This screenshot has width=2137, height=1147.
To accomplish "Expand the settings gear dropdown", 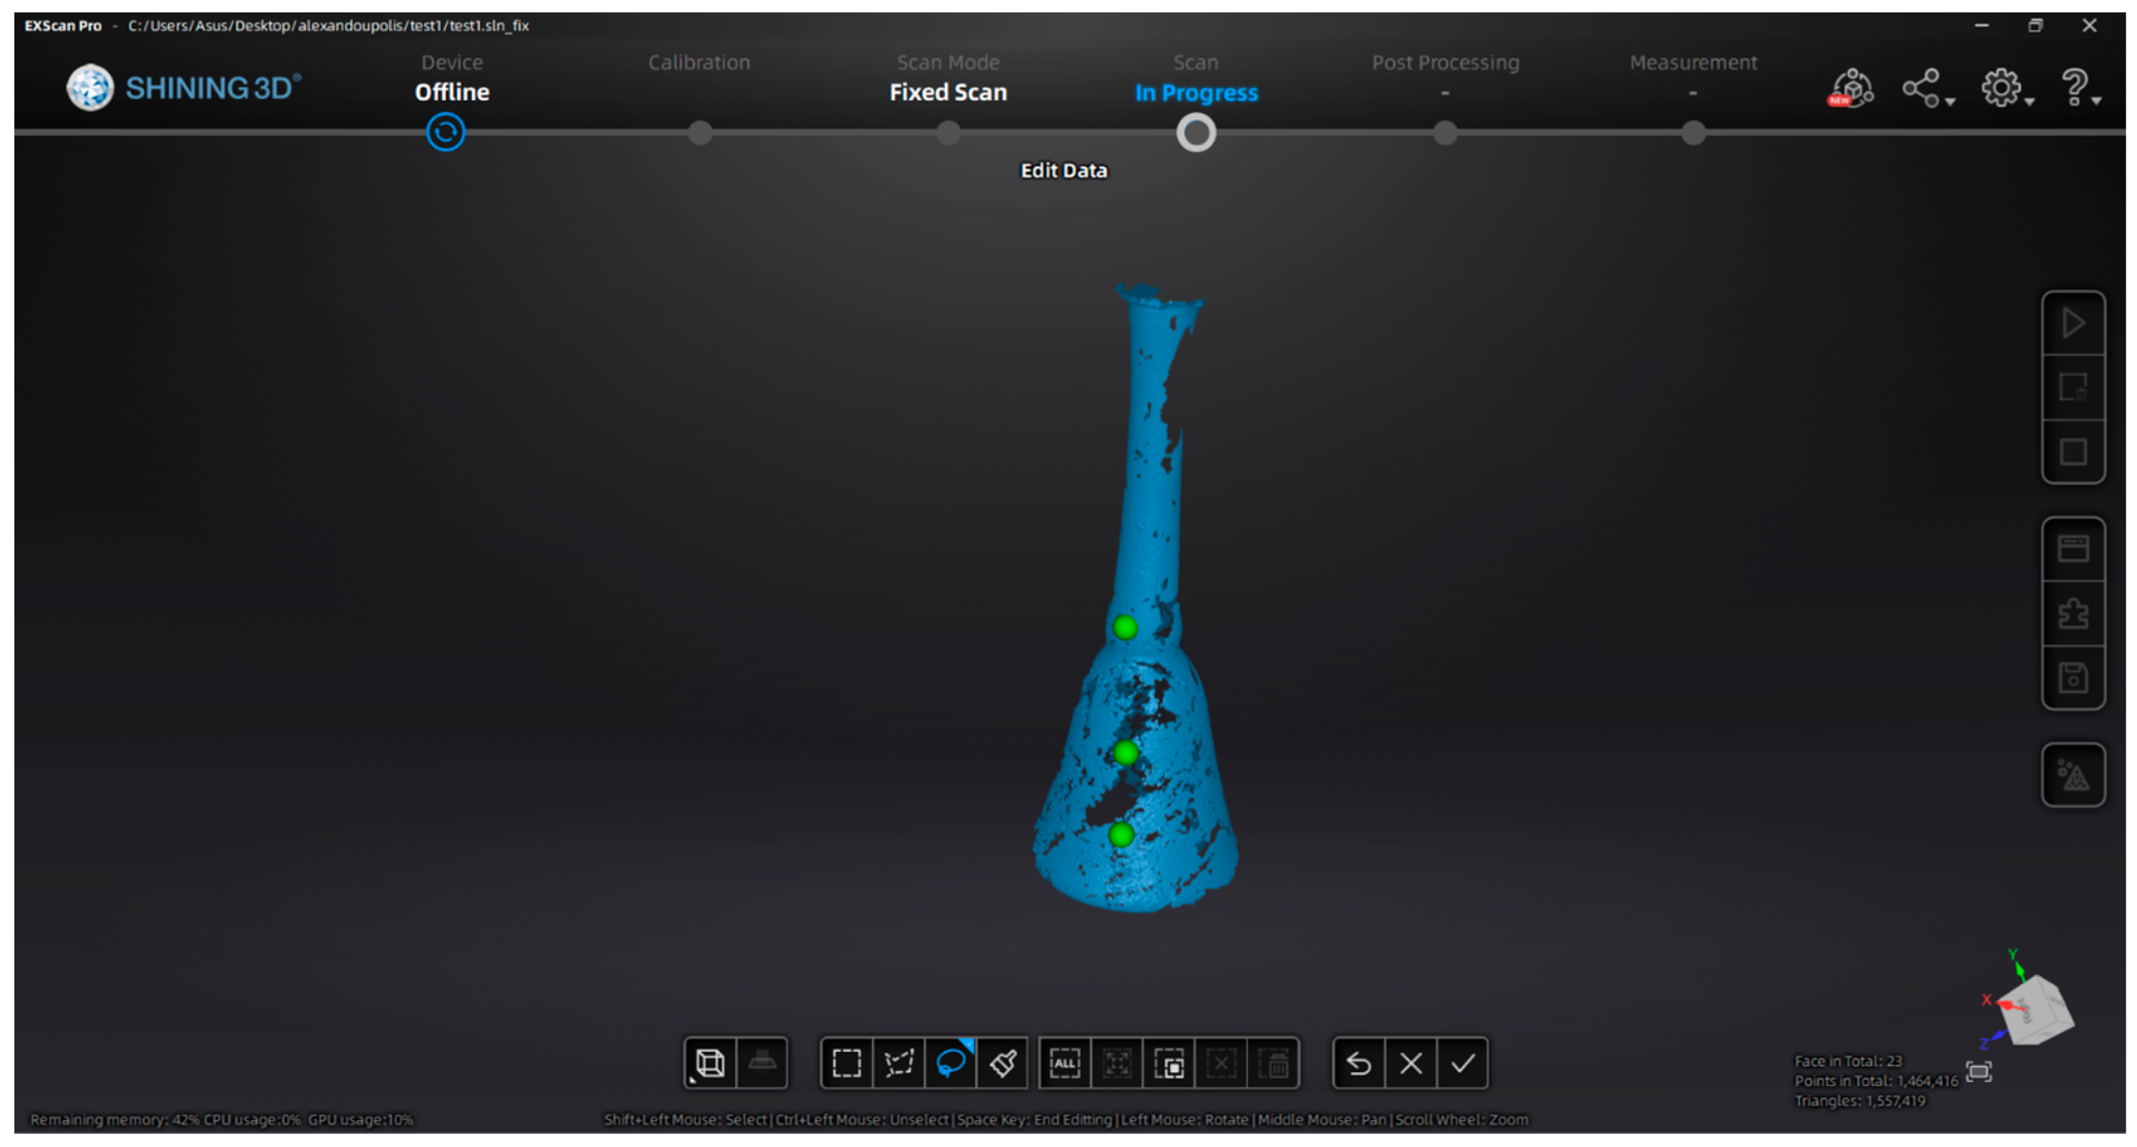I will (2029, 101).
